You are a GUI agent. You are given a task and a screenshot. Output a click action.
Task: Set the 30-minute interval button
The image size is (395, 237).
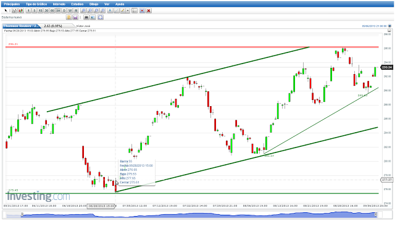coord(46,10)
